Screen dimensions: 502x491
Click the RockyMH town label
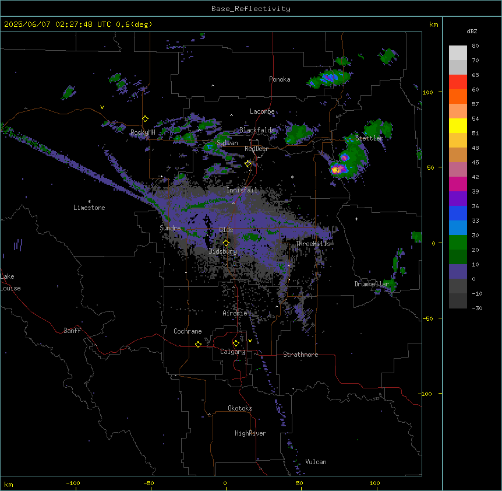pyautogui.click(x=143, y=132)
